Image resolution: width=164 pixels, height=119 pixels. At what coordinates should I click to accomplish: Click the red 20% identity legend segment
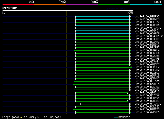pos(18,5)
